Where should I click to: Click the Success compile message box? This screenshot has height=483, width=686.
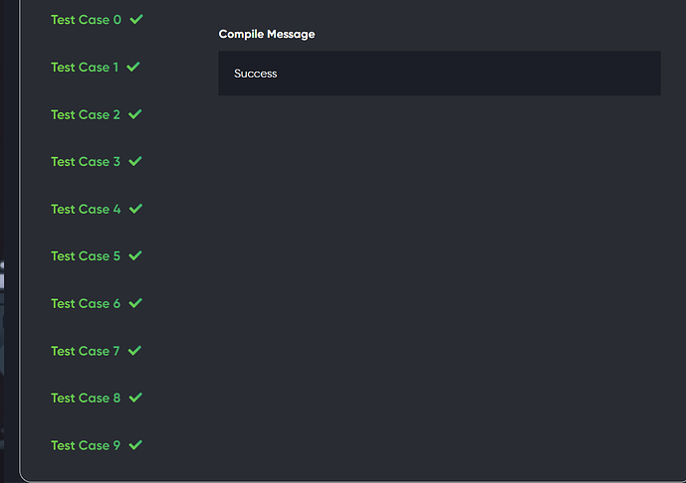coord(439,74)
